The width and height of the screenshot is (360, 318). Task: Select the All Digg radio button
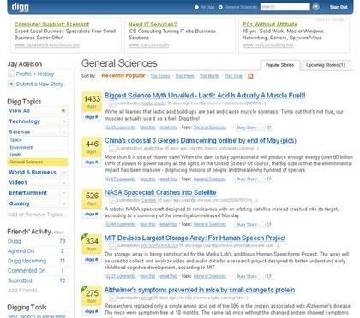(196, 7)
